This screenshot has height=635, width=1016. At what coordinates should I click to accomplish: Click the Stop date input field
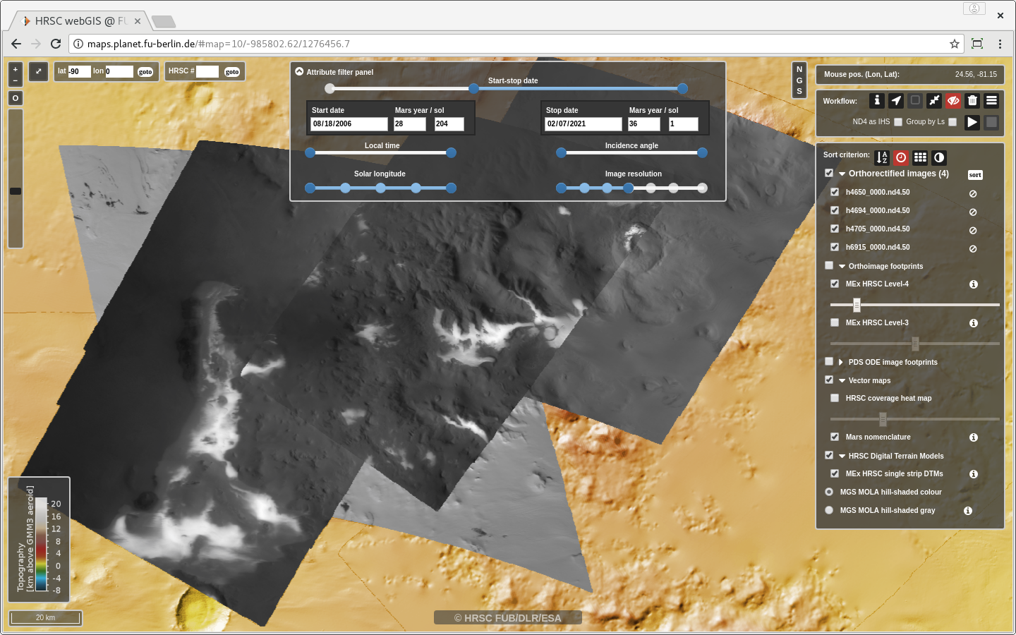583,123
